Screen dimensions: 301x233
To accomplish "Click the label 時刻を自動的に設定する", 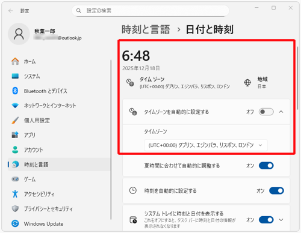I will tap(170, 191).
